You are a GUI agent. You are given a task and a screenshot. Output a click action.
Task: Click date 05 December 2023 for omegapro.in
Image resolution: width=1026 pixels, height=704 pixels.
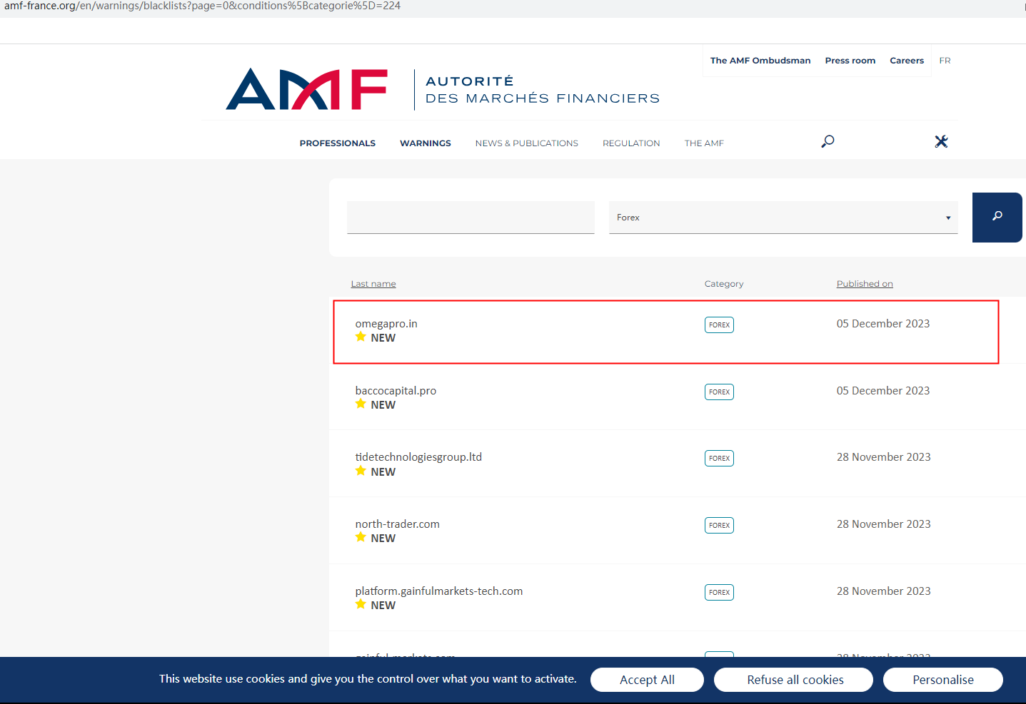pos(883,324)
